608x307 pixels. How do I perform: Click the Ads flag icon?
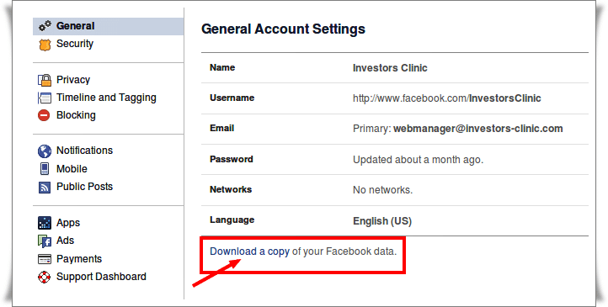click(45, 241)
